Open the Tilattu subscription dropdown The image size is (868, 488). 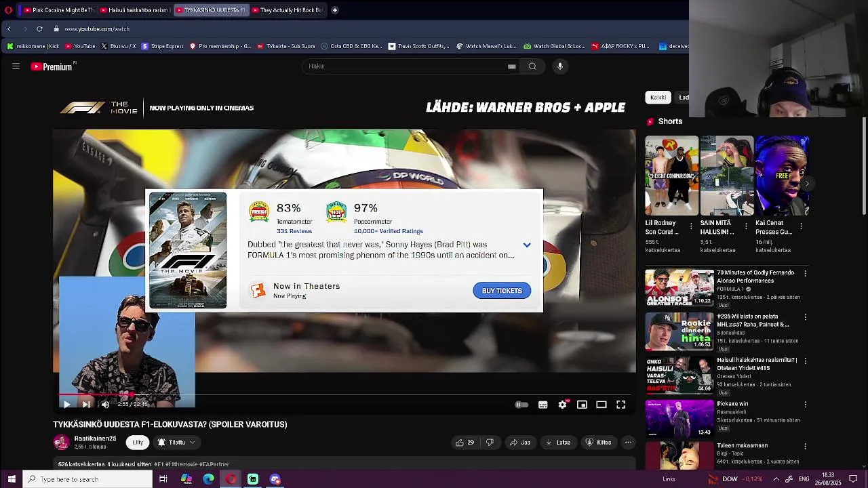[x=176, y=443]
